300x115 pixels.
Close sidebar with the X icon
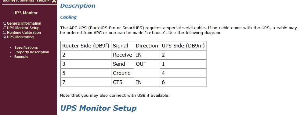pos(54,1)
